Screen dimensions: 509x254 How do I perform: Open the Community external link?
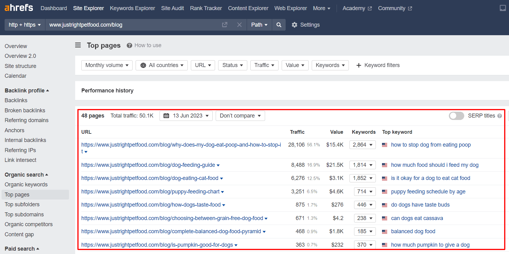[395, 8]
